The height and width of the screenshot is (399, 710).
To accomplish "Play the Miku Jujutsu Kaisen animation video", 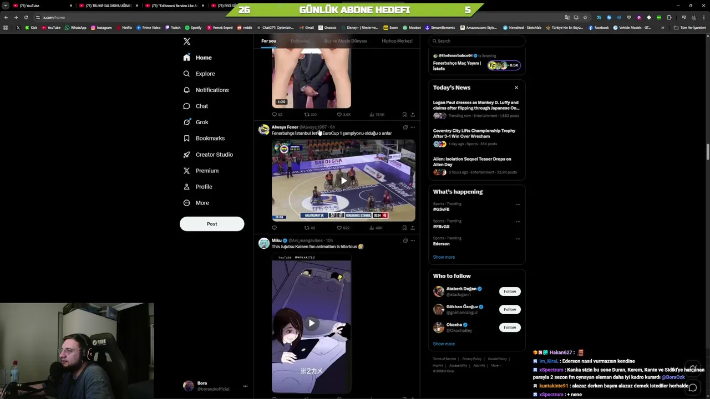I will 311,323.
